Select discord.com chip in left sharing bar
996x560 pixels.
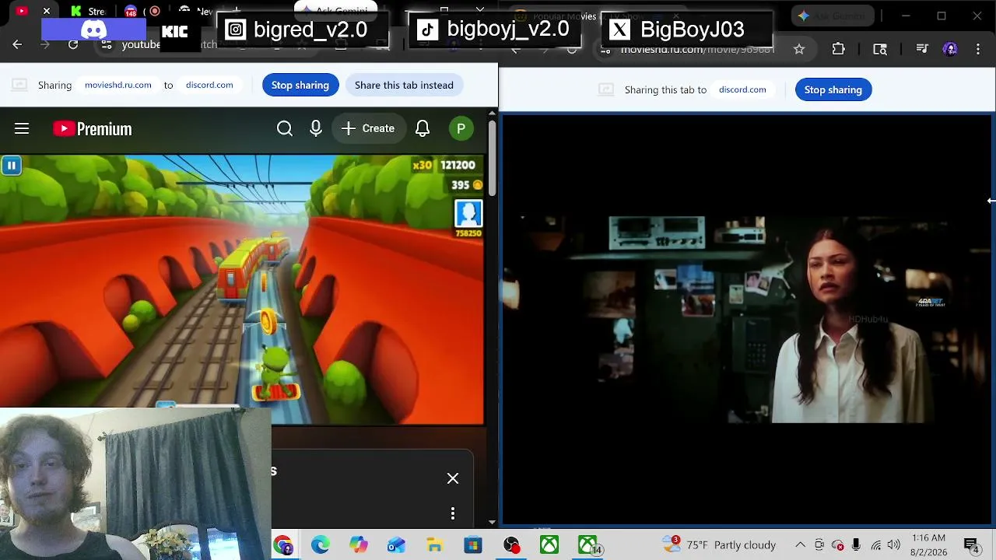pos(209,85)
